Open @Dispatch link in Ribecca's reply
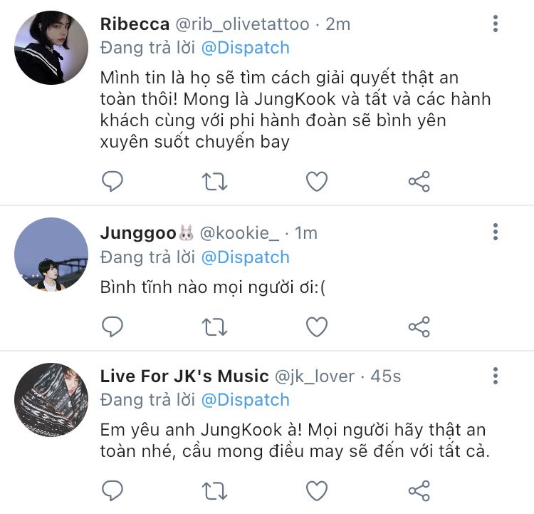This screenshot has height=514, width=534. point(245,48)
